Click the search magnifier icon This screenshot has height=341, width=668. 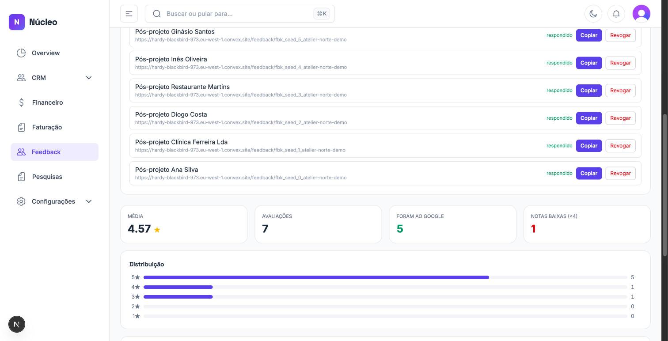click(x=157, y=14)
